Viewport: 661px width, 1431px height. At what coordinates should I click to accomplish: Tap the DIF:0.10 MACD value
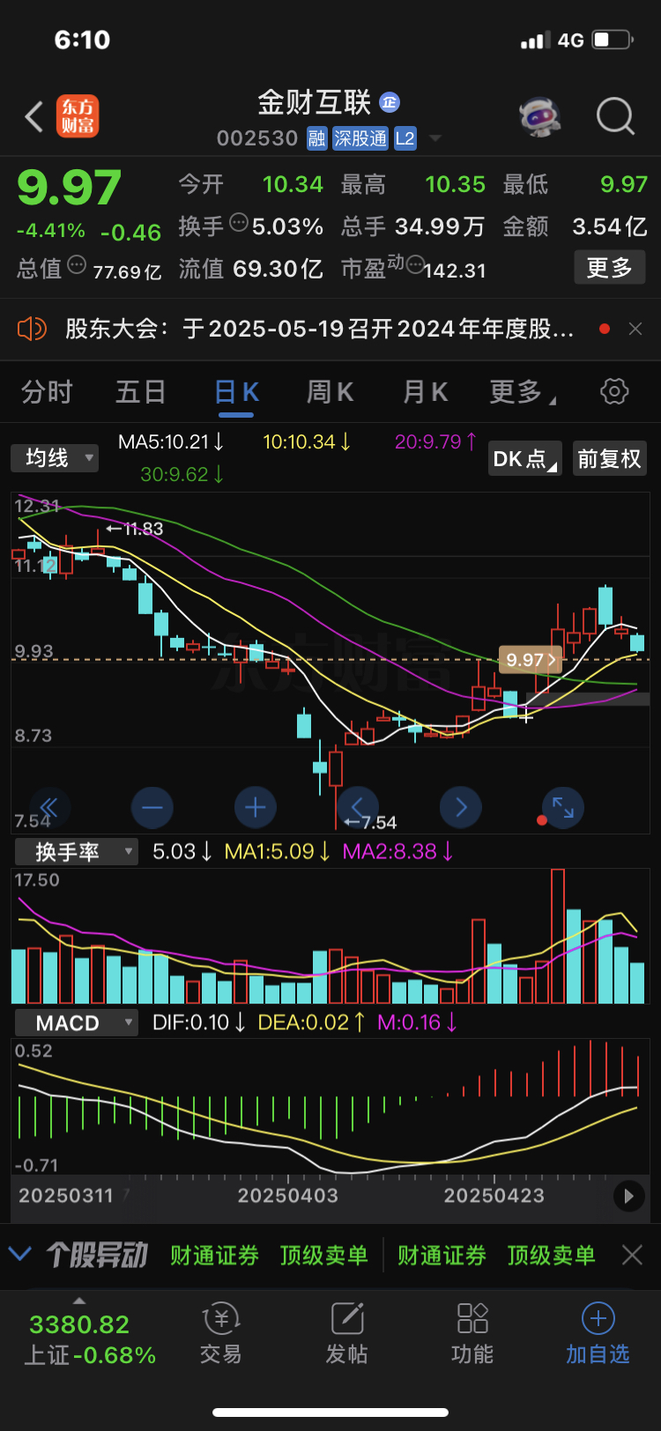[x=199, y=1022]
